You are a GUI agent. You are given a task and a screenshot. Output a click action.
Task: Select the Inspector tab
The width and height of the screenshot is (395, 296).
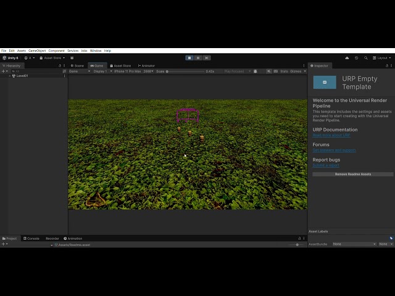[320, 66]
